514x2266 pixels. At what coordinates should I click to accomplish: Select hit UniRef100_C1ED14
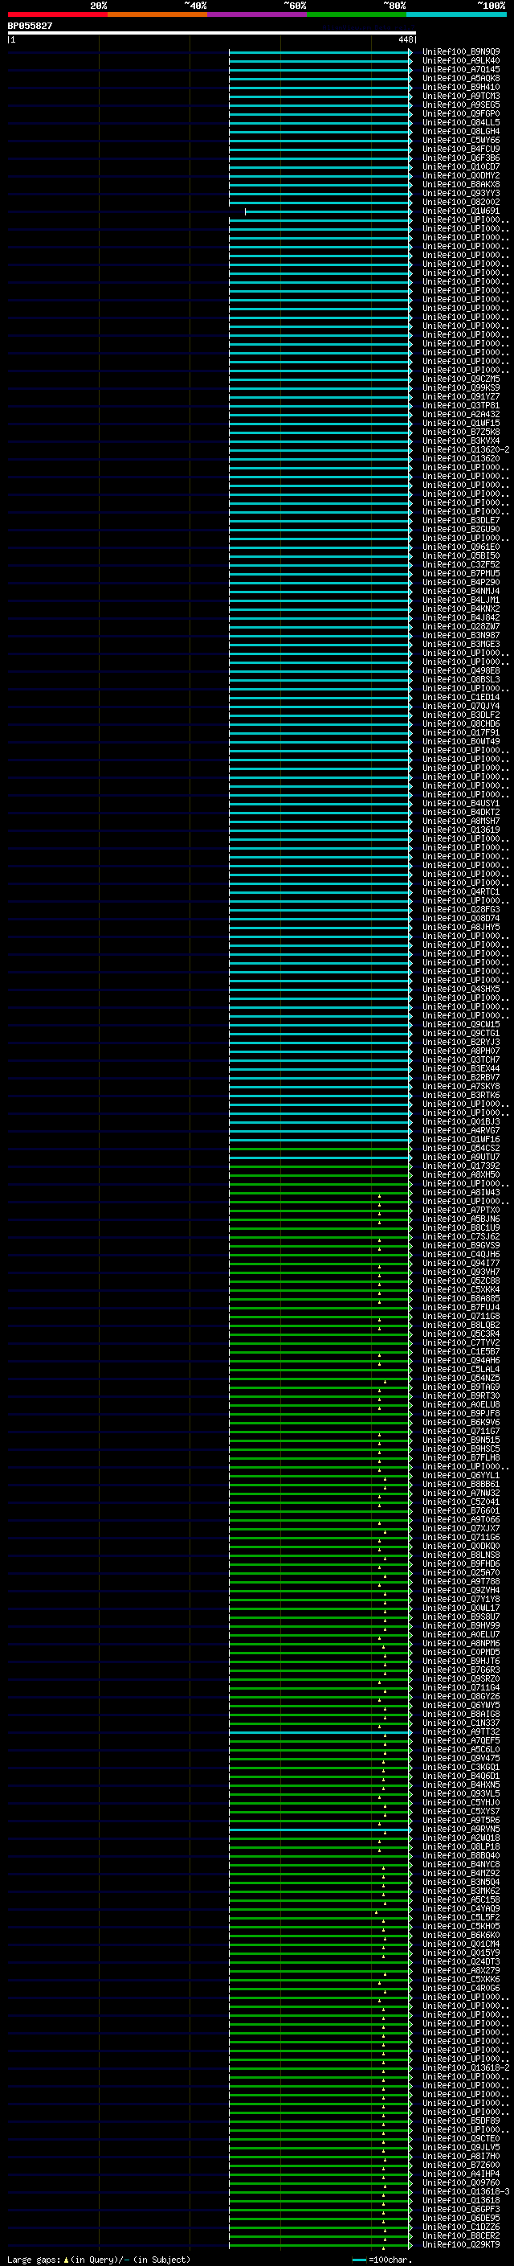pos(460,698)
